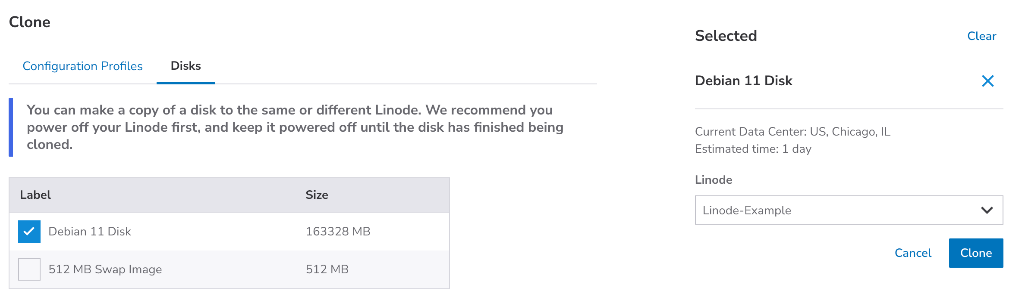This screenshot has height=303, width=1025.
Task: Check the 512 MB Swap Image checkbox
Action: (x=29, y=269)
